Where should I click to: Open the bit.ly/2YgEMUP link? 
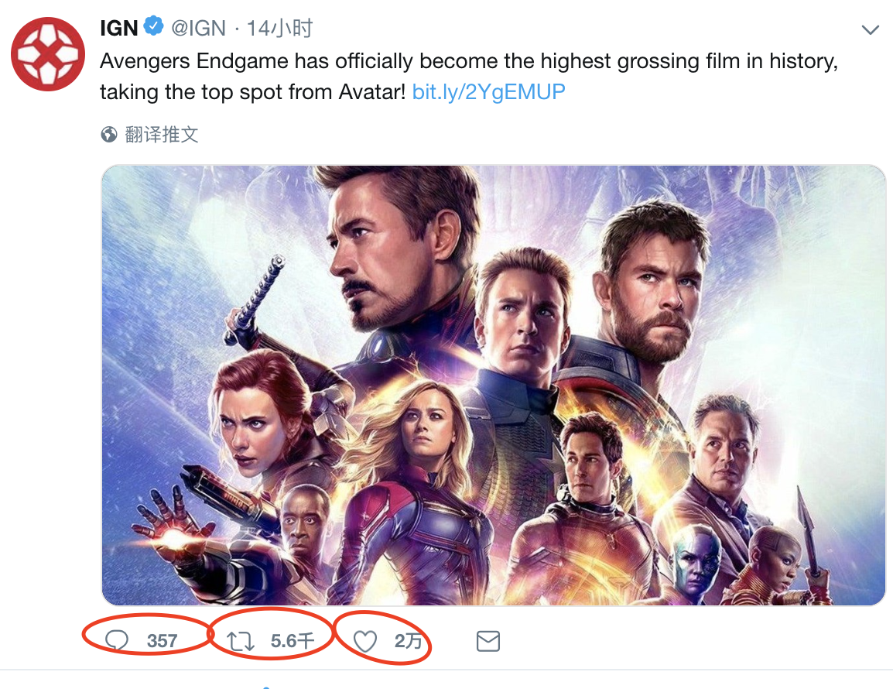coord(488,92)
